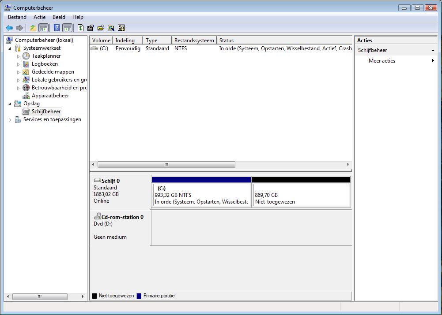Click the magnifier search toolbar icon
The width and height of the screenshot is (442, 315).
pos(111,28)
